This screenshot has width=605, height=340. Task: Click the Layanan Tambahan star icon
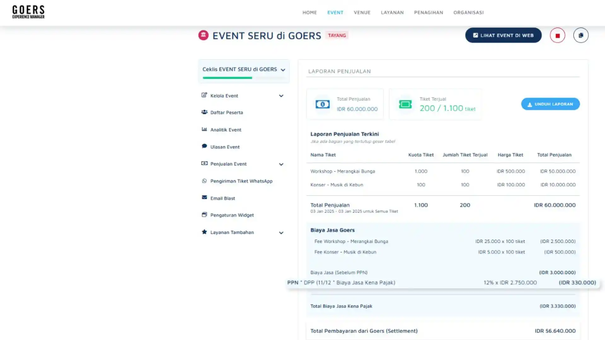click(x=204, y=232)
